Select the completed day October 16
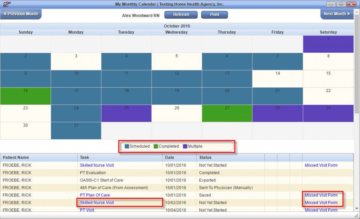Screen dimensions: 360x219 click(x=25, y=96)
